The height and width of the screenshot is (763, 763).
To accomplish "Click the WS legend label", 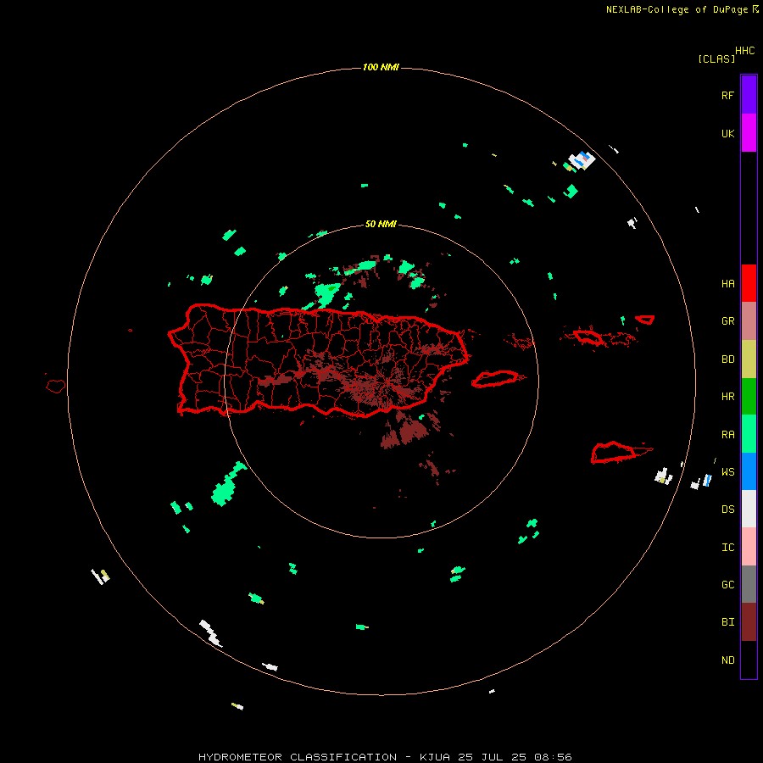I will [x=727, y=472].
